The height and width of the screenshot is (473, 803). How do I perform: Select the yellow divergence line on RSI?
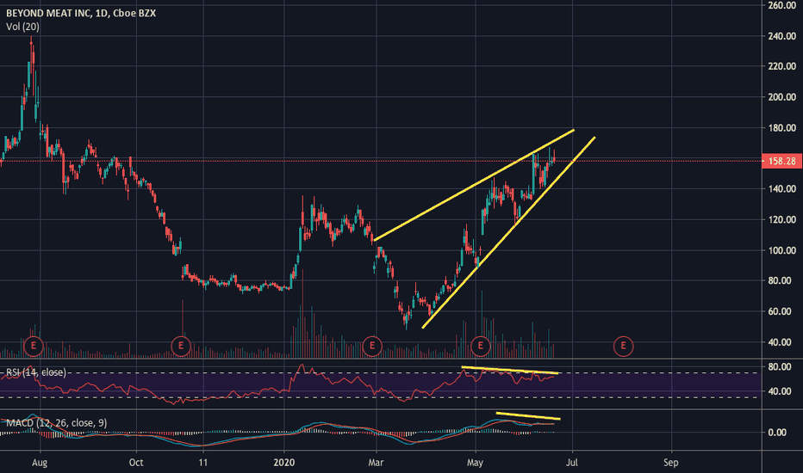click(509, 370)
